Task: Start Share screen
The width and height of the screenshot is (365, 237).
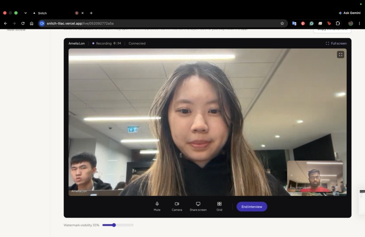Action: pos(198,207)
